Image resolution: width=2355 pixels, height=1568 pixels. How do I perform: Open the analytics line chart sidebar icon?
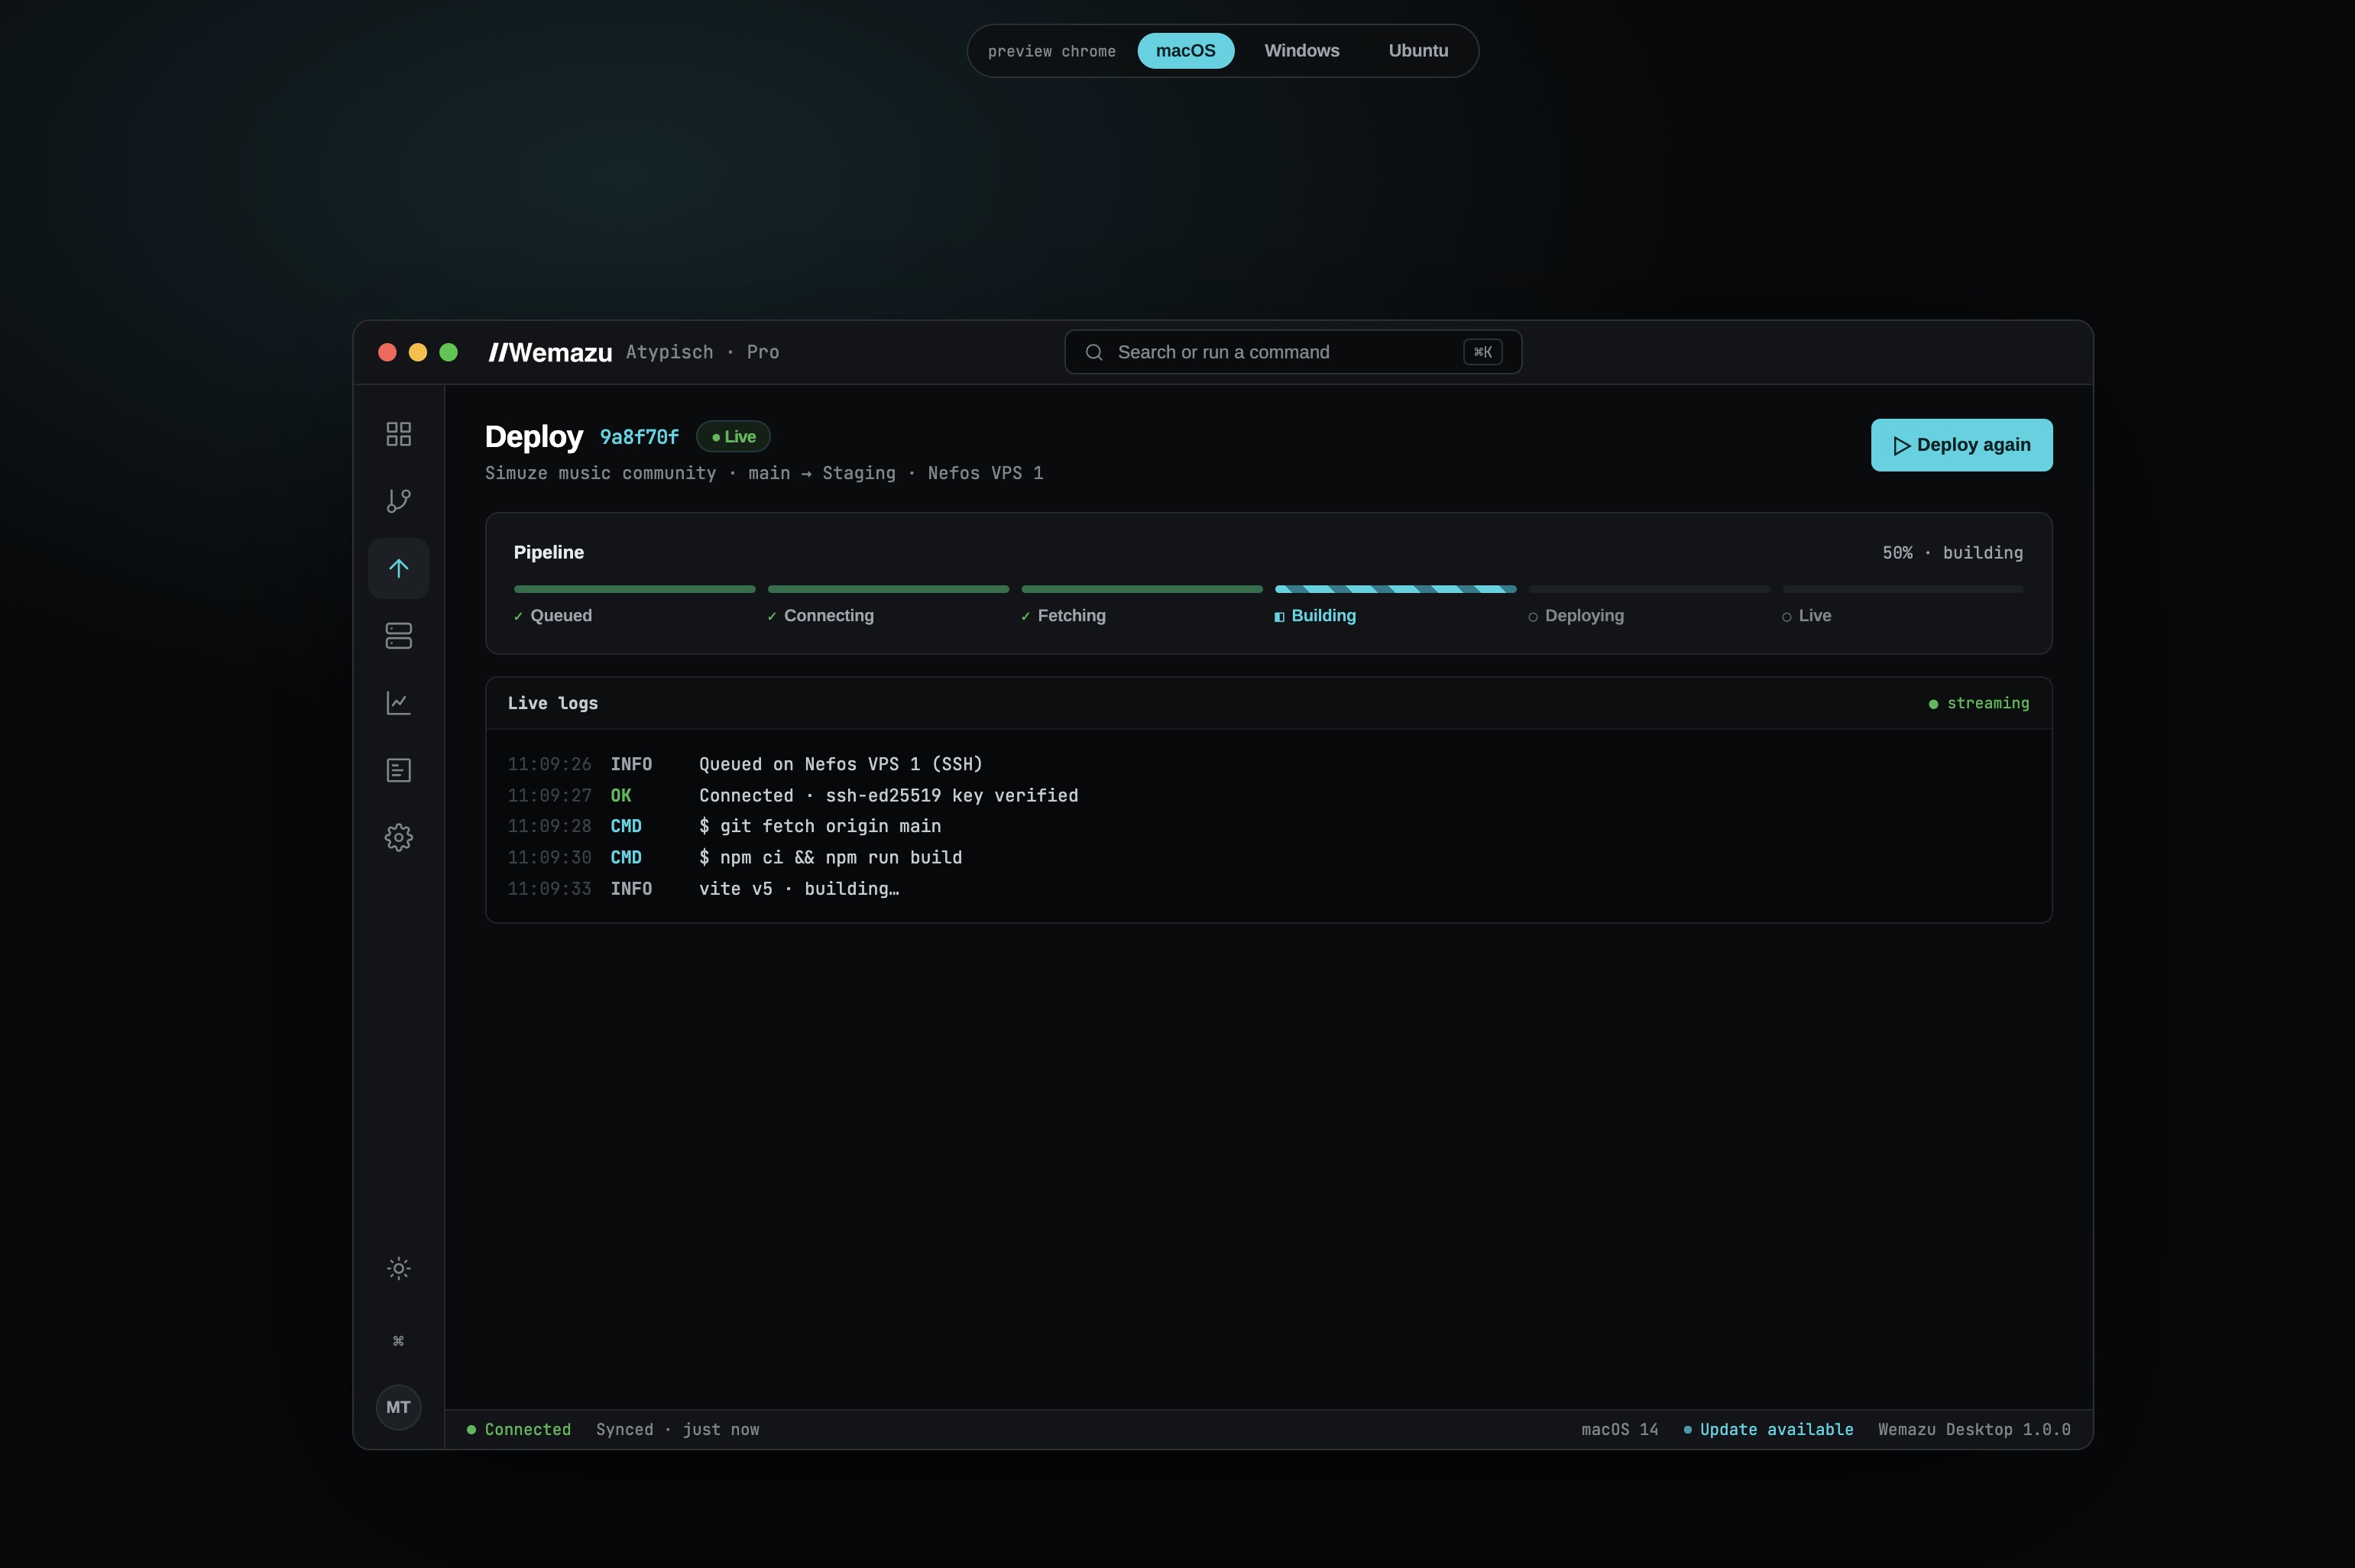pyautogui.click(x=398, y=703)
